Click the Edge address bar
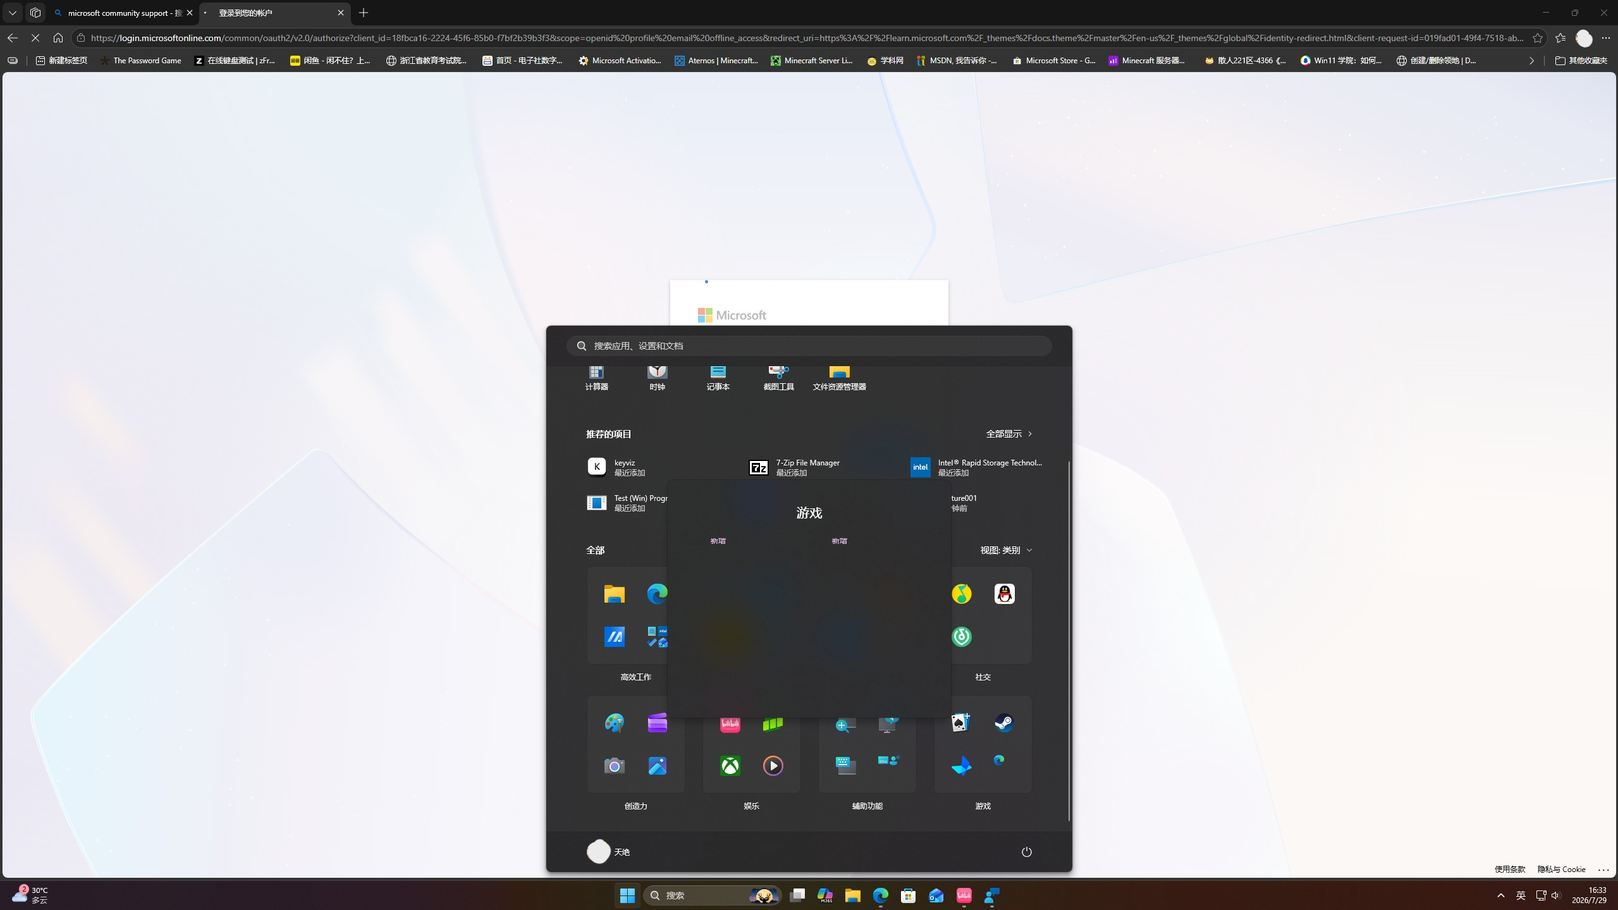1618x910 pixels. [806, 38]
